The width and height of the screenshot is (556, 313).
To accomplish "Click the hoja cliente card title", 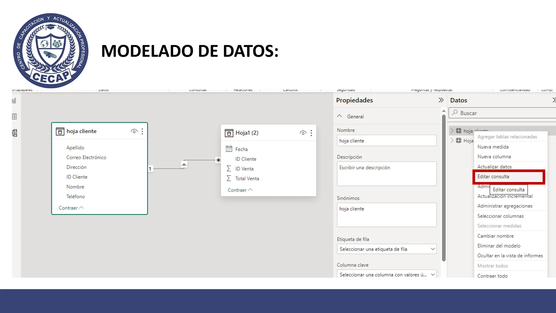I will [x=81, y=131].
